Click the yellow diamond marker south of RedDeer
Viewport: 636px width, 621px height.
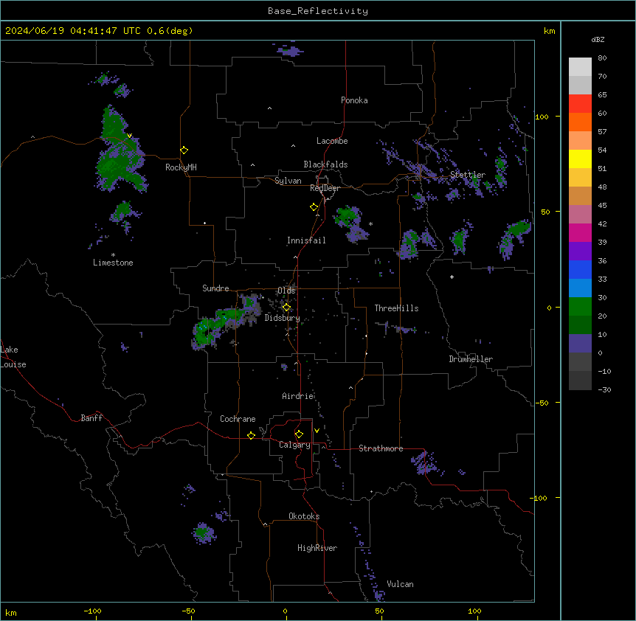[314, 207]
